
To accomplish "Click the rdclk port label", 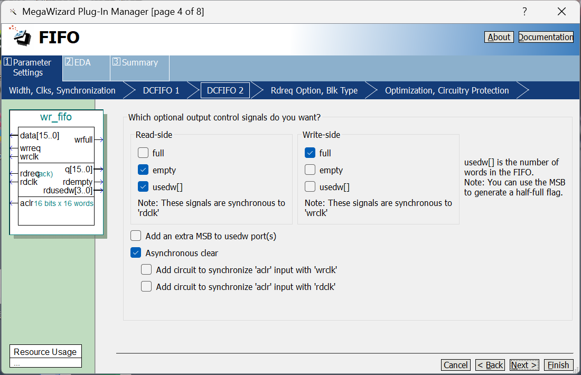I will tap(29, 182).
